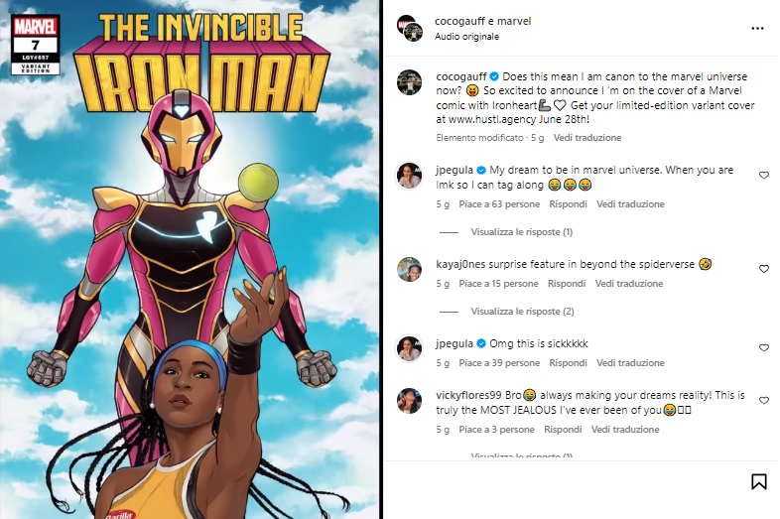
Task: Open the three-dot post options menu
Action: 758,28
